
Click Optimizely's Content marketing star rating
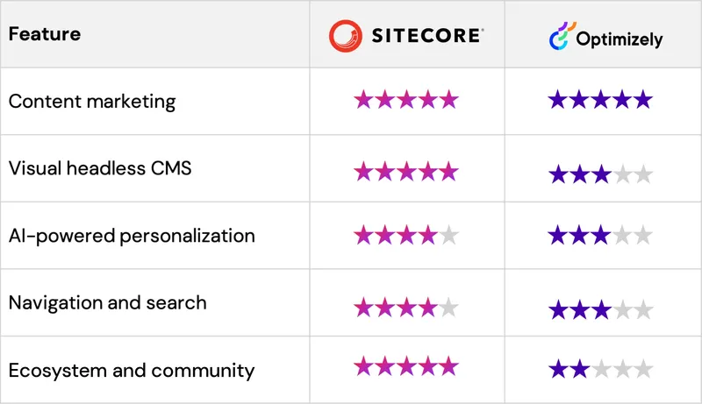[600, 100]
